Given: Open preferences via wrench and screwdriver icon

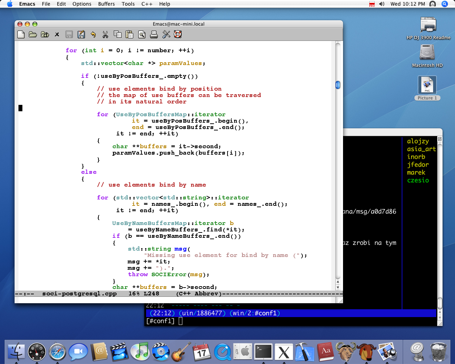Looking at the screenshot, I should pyautogui.click(x=166, y=34).
